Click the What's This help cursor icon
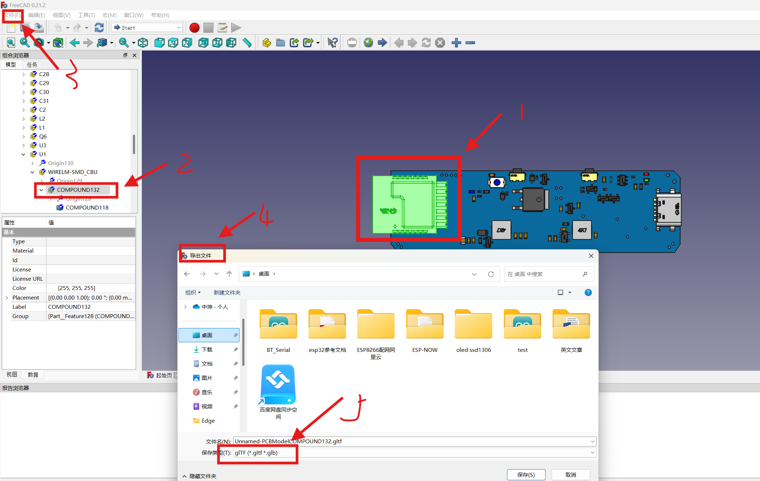Viewport: 760px width, 481px height. [x=332, y=43]
